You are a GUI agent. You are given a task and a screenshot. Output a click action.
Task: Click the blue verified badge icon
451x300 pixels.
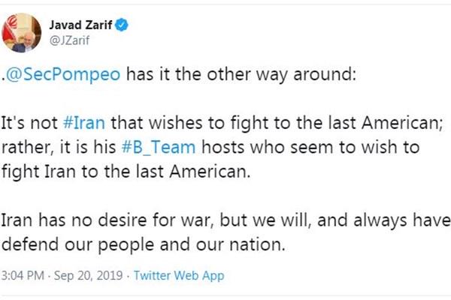pyautogui.click(x=122, y=25)
